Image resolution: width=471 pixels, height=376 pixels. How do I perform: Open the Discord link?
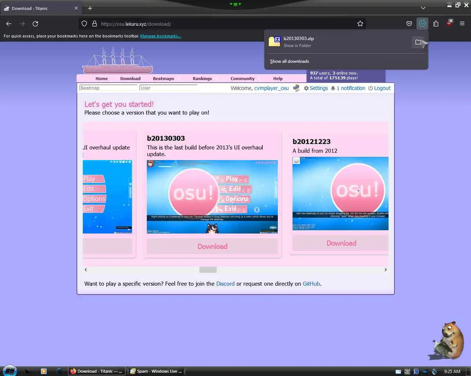point(225,284)
